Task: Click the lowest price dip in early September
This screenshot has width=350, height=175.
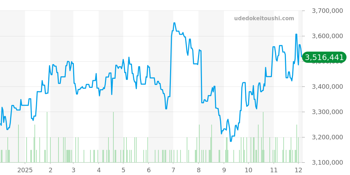Action: (230, 141)
